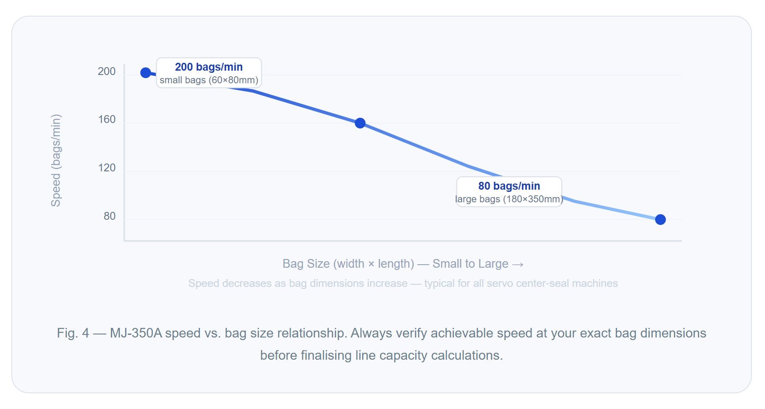
Task: Click the "large bags (180×350mm)" label
Action: 509,199
